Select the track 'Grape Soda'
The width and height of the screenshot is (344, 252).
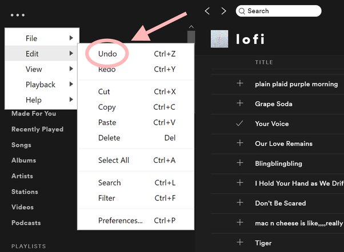(x=274, y=104)
